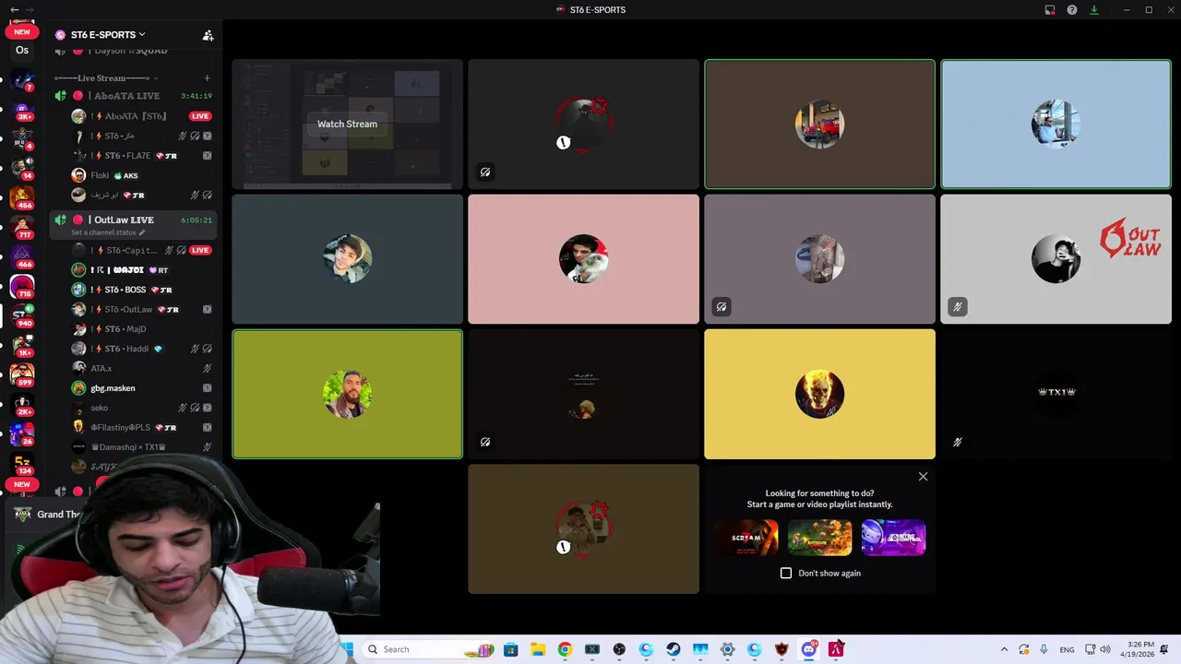Image resolution: width=1181 pixels, height=664 pixels.
Task: Open the server icon with 3K+ badge
Action: [x=22, y=111]
